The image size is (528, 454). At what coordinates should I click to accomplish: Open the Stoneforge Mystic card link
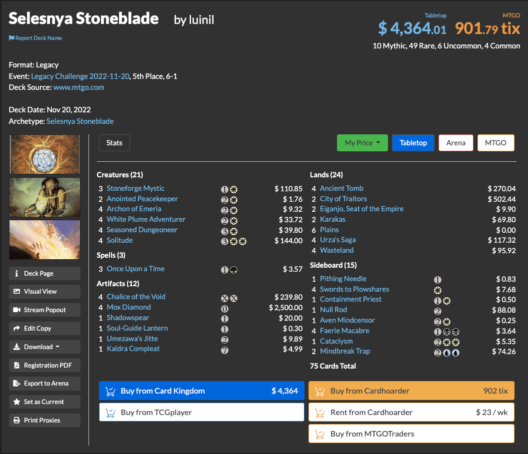pos(135,188)
